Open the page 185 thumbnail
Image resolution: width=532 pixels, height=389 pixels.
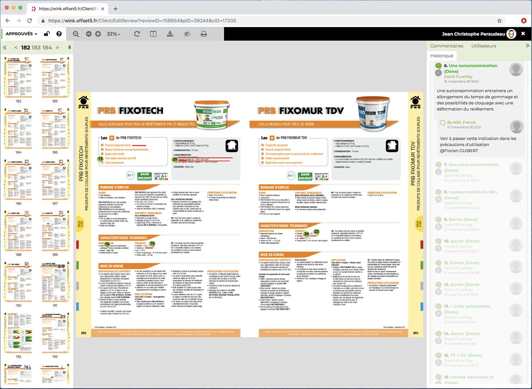(x=55, y=129)
